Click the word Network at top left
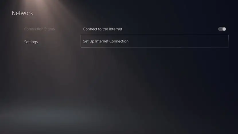238x134 pixels. pyautogui.click(x=22, y=13)
